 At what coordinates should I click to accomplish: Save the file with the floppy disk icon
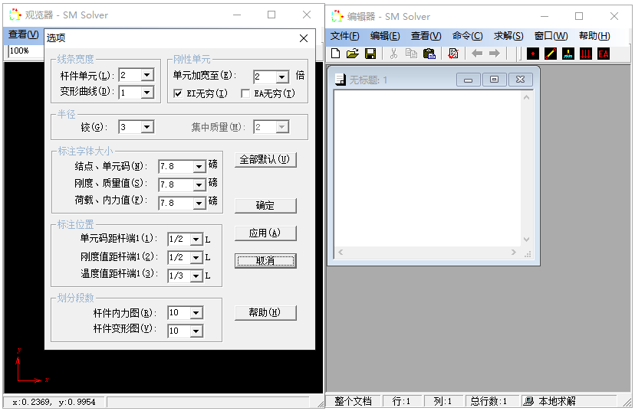click(370, 54)
